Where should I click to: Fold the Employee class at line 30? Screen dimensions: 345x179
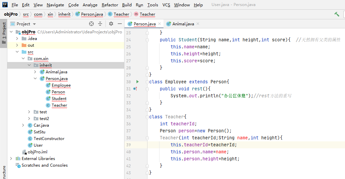click(x=147, y=82)
